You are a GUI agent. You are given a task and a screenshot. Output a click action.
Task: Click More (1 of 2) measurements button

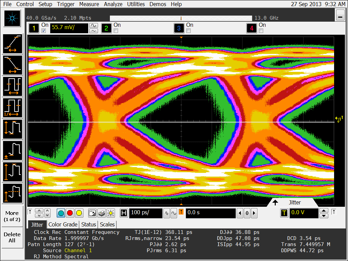pos(12,216)
